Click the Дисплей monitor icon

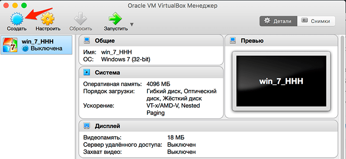(87, 126)
